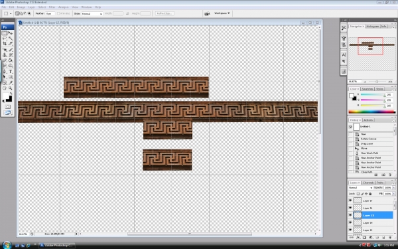Select the Crop tool

5,44
